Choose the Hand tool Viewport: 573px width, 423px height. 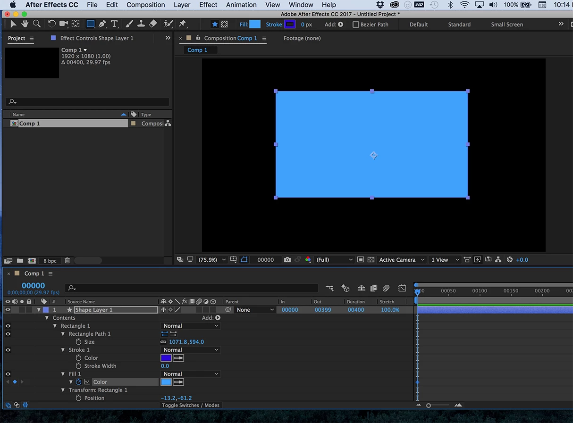(25, 24)
